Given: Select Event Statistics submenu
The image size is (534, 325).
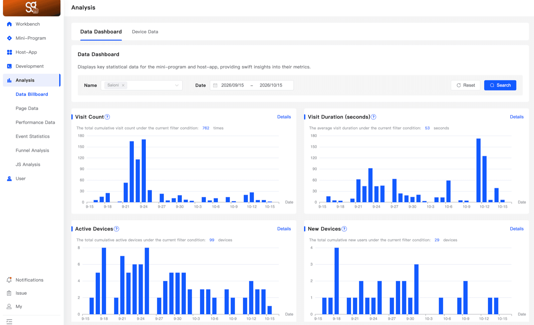Looking at the screenshot, I should [x=32, y=136].
